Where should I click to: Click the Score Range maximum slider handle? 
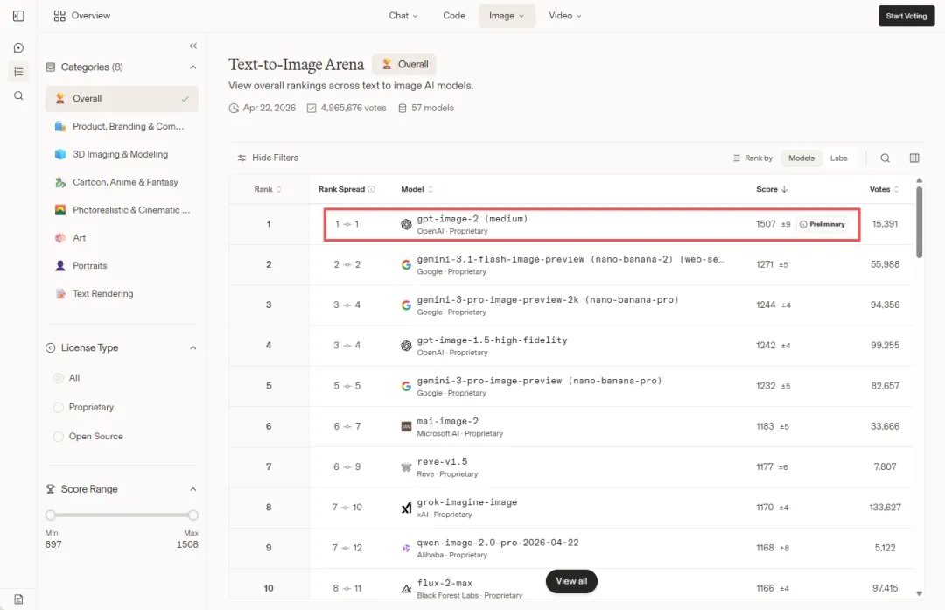point(192,515)
